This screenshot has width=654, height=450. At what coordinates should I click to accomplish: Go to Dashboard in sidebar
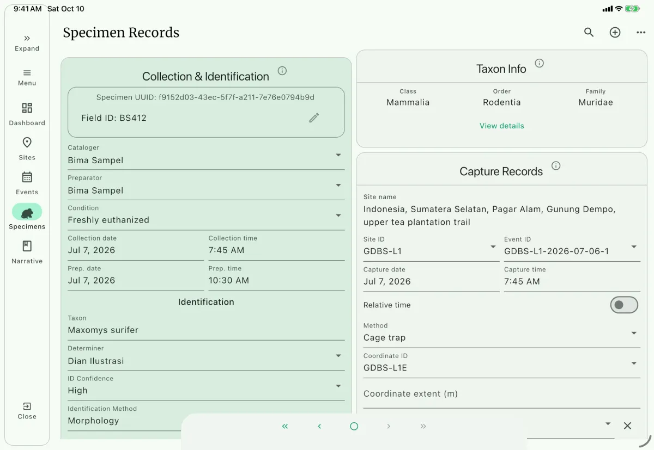(27, 114)
